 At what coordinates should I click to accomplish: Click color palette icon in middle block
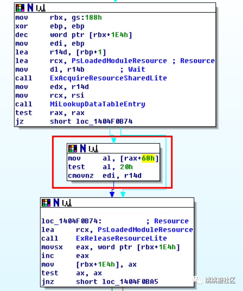pyautogui.click(x=73, y=149)
